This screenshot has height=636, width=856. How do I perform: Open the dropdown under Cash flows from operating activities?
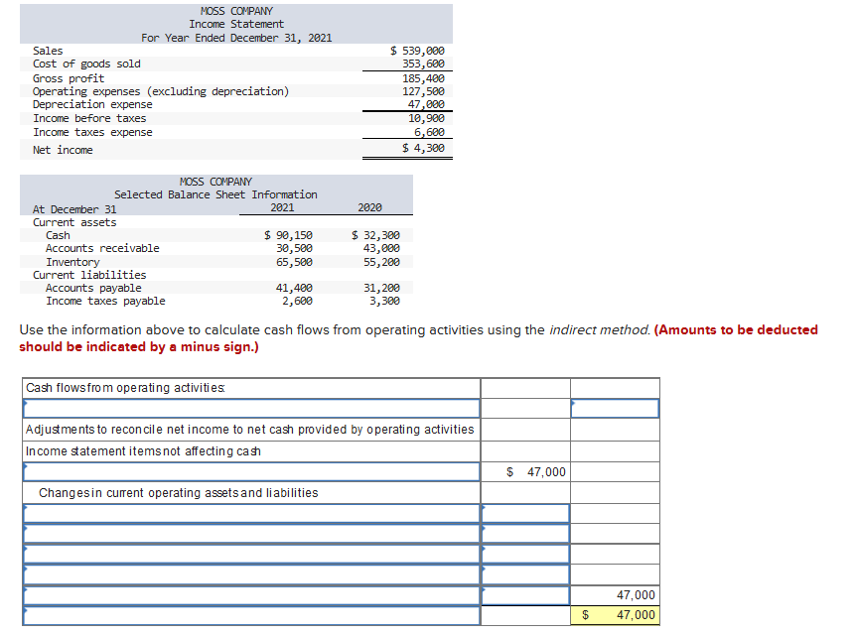251,408
